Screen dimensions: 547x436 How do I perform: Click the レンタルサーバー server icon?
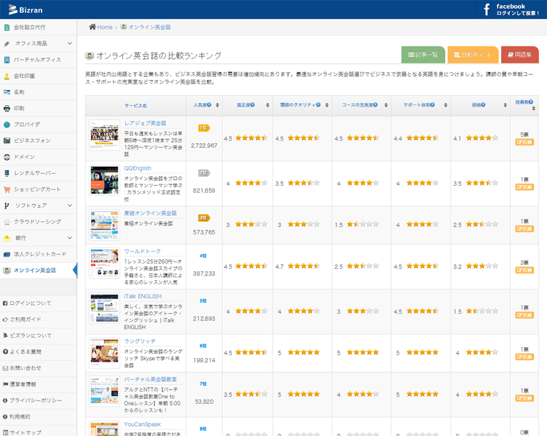[7, 173]
